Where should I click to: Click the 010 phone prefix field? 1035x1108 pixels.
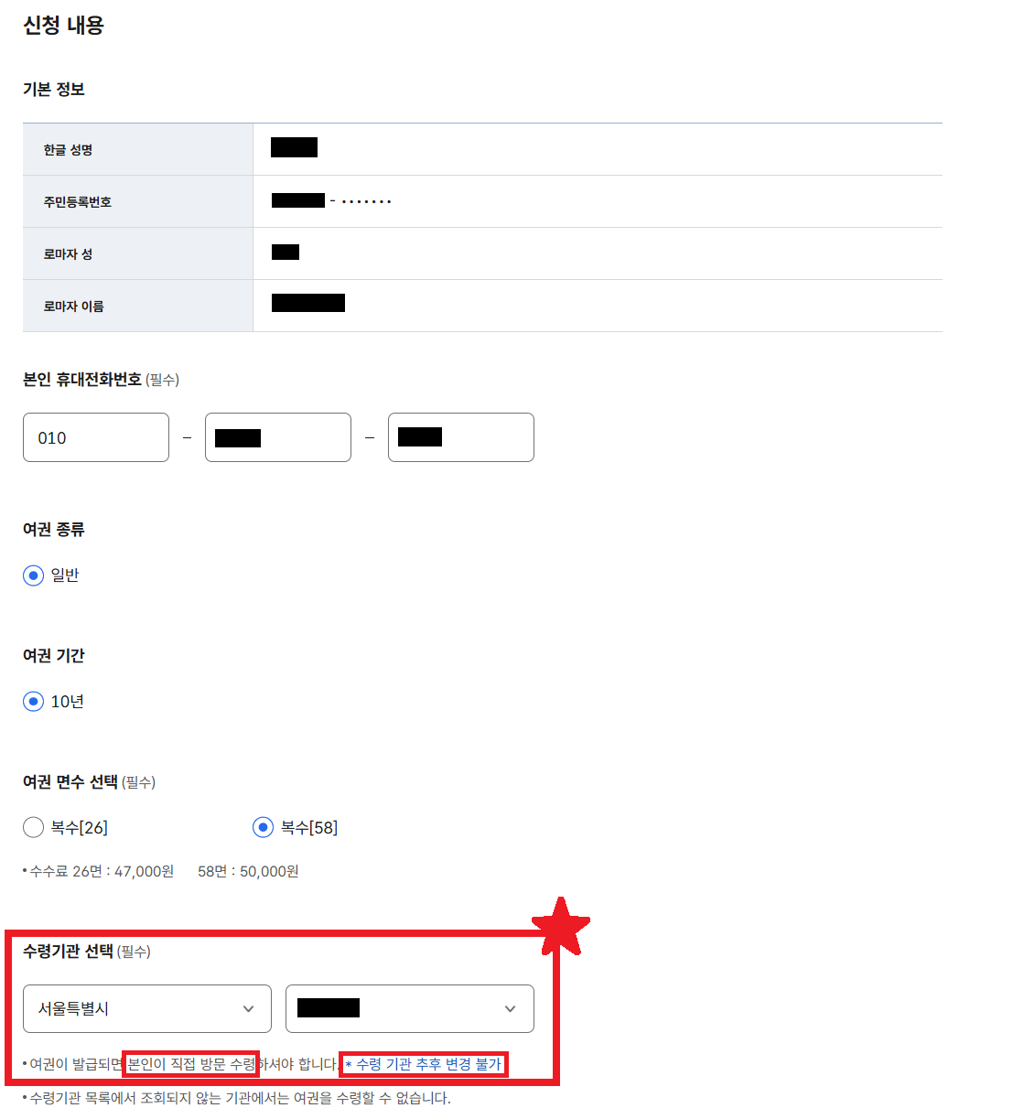coord(96,437)
